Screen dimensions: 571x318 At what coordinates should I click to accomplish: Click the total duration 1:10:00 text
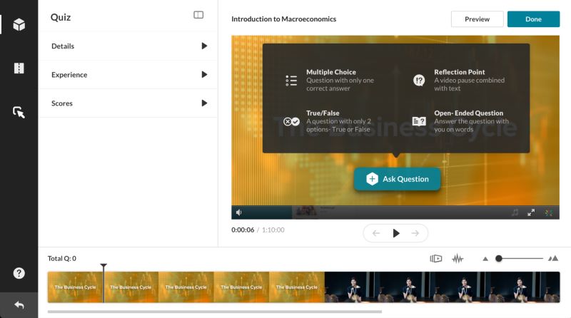(273, 230)
